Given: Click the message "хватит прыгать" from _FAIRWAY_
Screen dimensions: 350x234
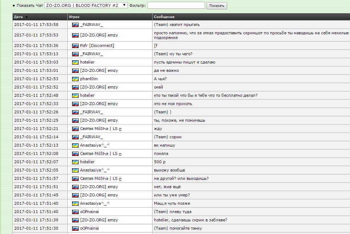Looking at the screenshot, I should click(177, 25).
